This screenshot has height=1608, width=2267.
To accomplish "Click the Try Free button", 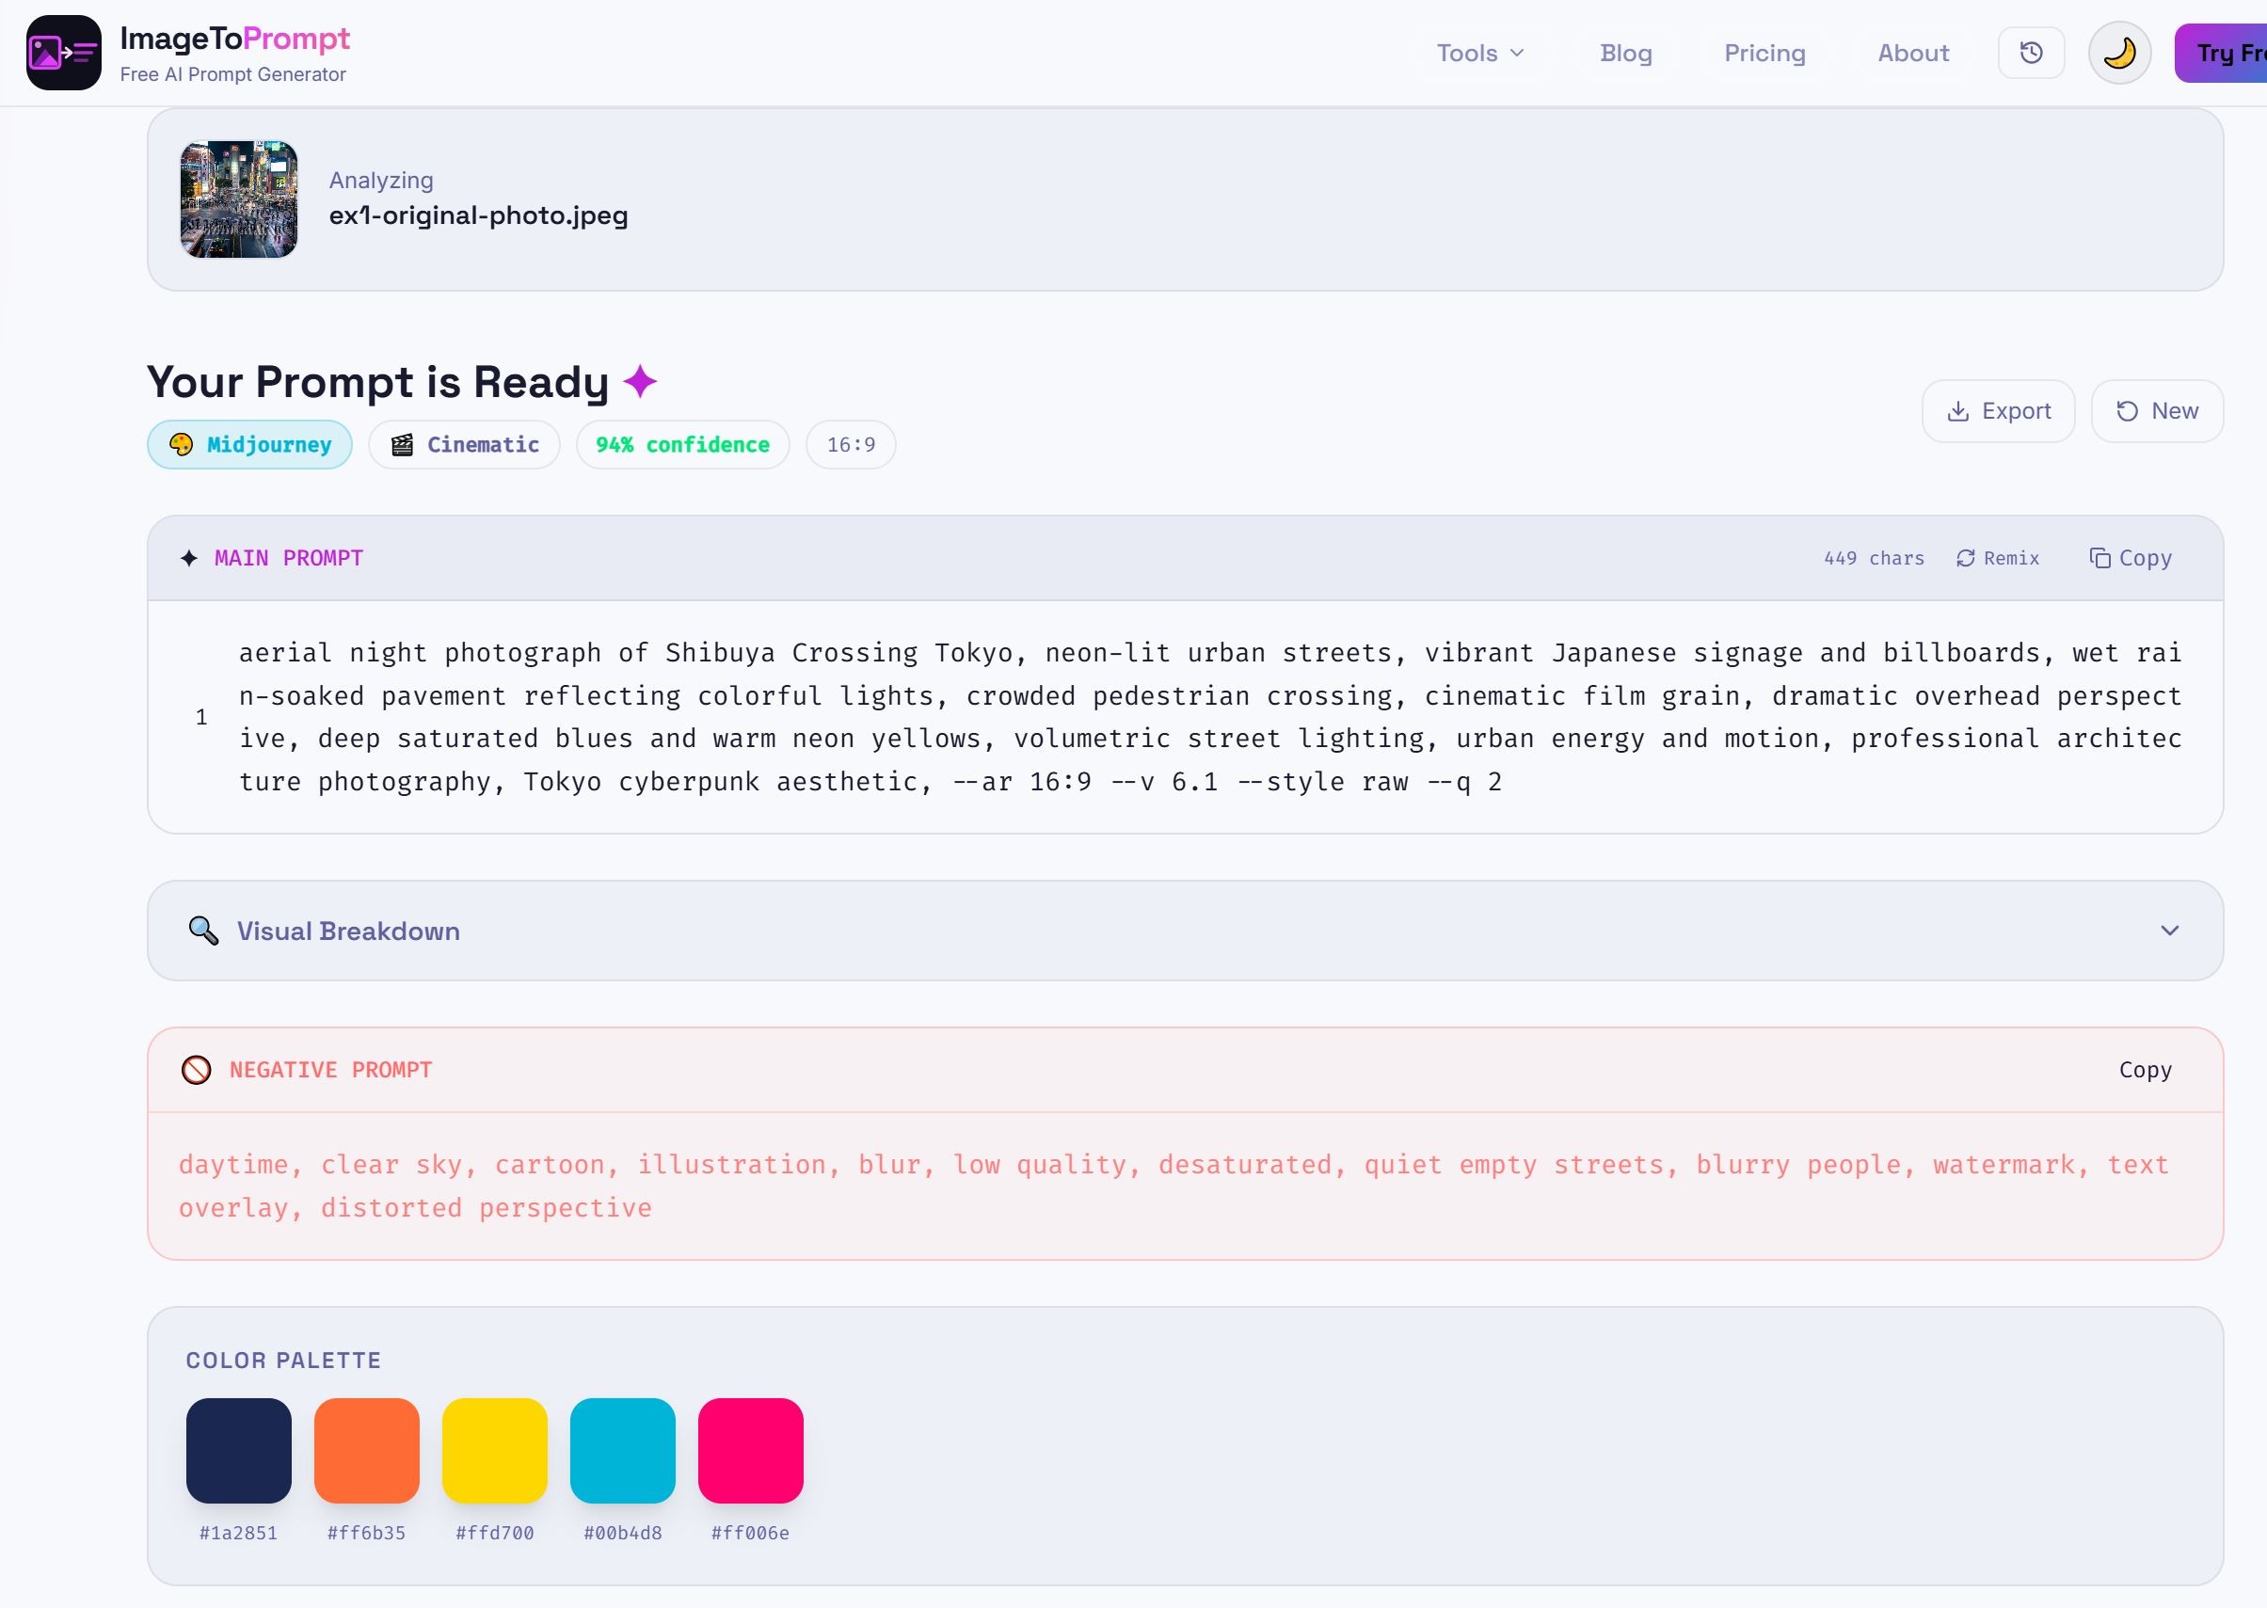I will (2227, 53).
